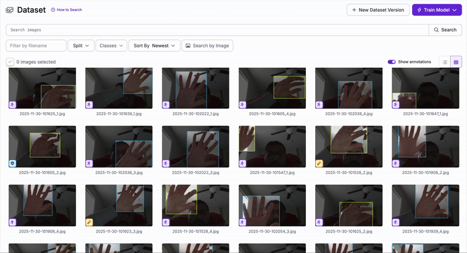467x253 pixels.
Task: Click split badge on image 2025-11-30-101528_4.jpg
Action: click(166, 222)
